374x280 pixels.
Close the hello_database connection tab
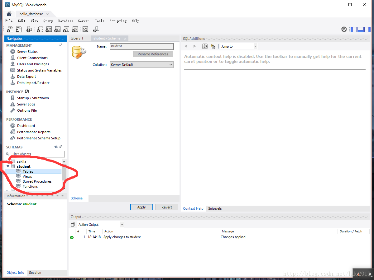[x=47, y=14]
